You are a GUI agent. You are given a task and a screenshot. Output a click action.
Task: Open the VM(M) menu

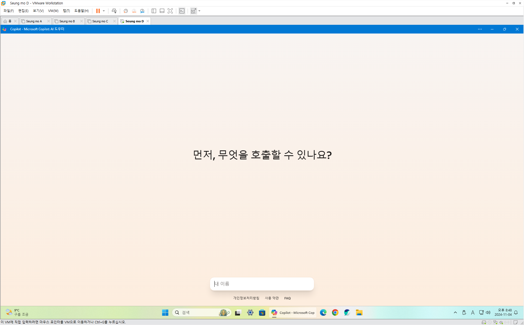pos(53,11)
